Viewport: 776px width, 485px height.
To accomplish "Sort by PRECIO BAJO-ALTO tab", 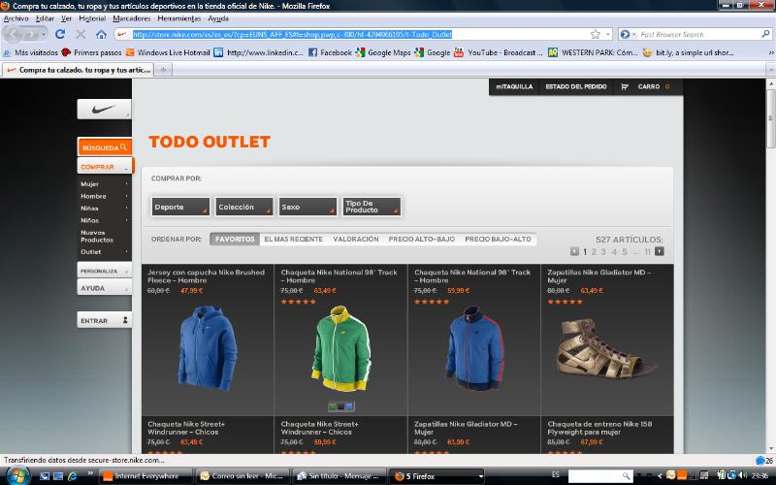I will coord(498,239).
